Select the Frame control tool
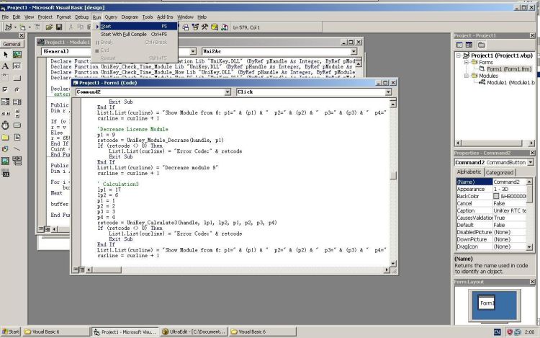 (x=5, y=78)
